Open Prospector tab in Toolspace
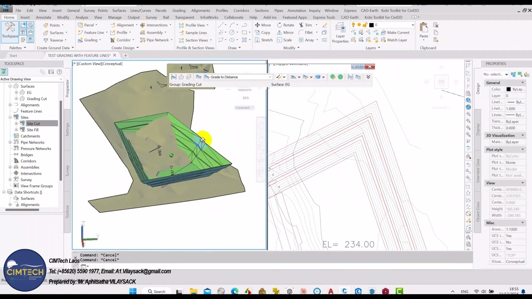Image resolution: width=532 pixels, height=299 pixels. pyautogui.click(x=67, y=88)
